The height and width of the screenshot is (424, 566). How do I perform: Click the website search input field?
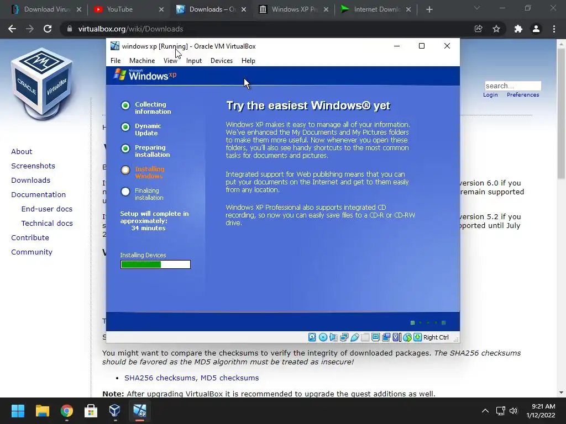click(513, 86)
